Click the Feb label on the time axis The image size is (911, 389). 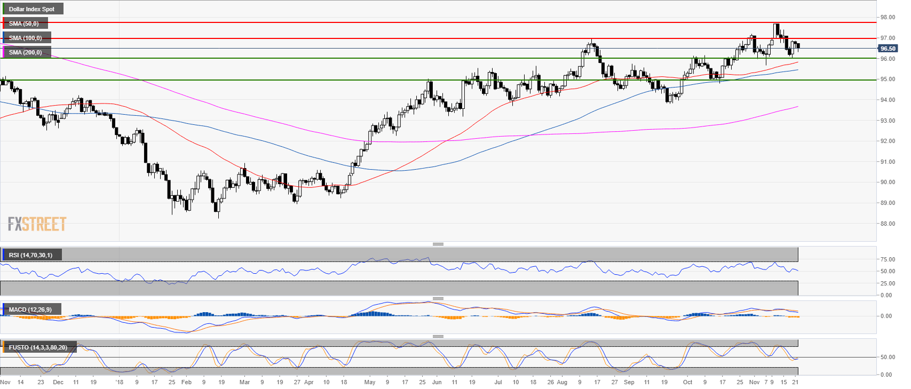click(x=186, y=382)
